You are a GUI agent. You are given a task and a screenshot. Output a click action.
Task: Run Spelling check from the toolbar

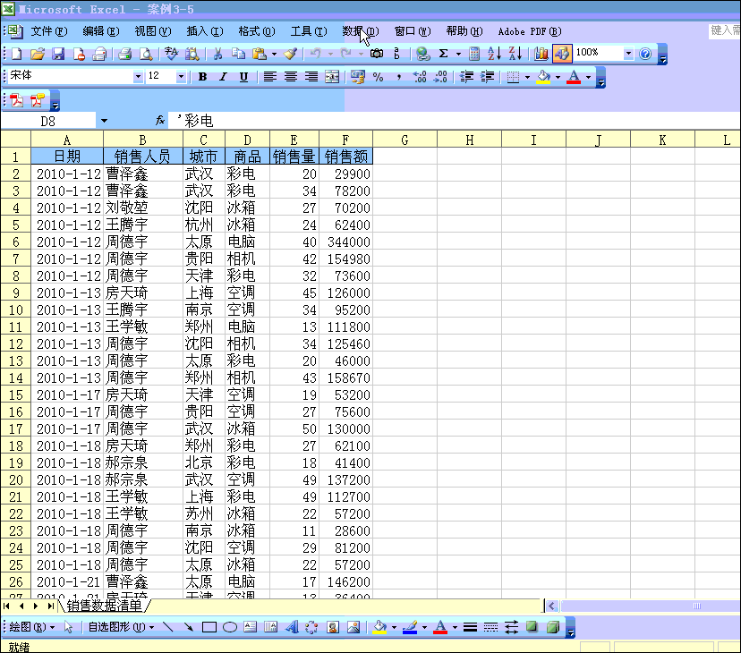pyautogui.click(x=172, y=54)
